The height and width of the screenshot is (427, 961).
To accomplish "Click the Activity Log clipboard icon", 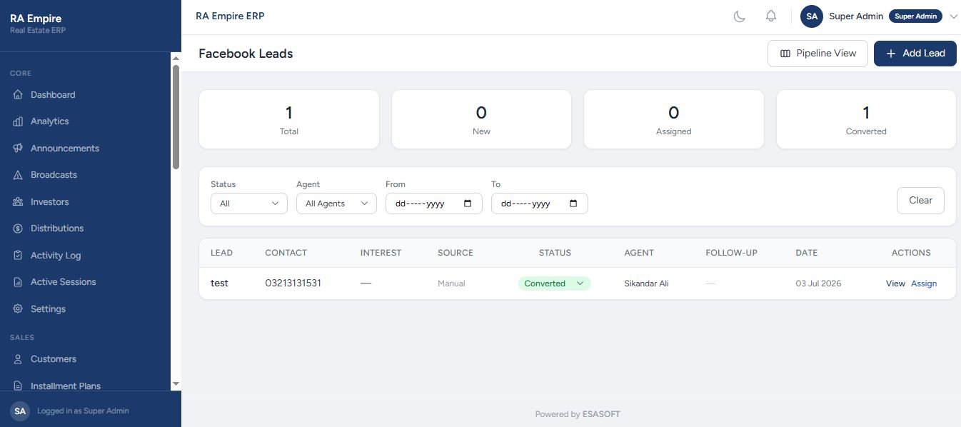I will (x=18, y=256).
